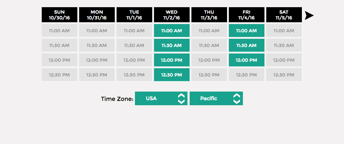Click disabled Saturday 11:30 AM slot
This screenshot has height=144, width=344.
click(284, 46)
